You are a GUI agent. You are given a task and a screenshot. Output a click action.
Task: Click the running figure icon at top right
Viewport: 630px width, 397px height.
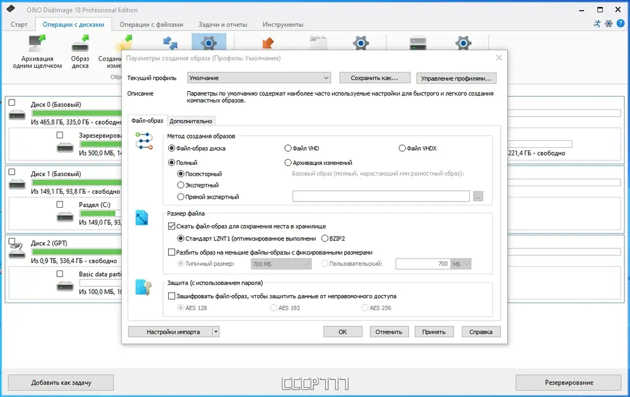(597, 24)
